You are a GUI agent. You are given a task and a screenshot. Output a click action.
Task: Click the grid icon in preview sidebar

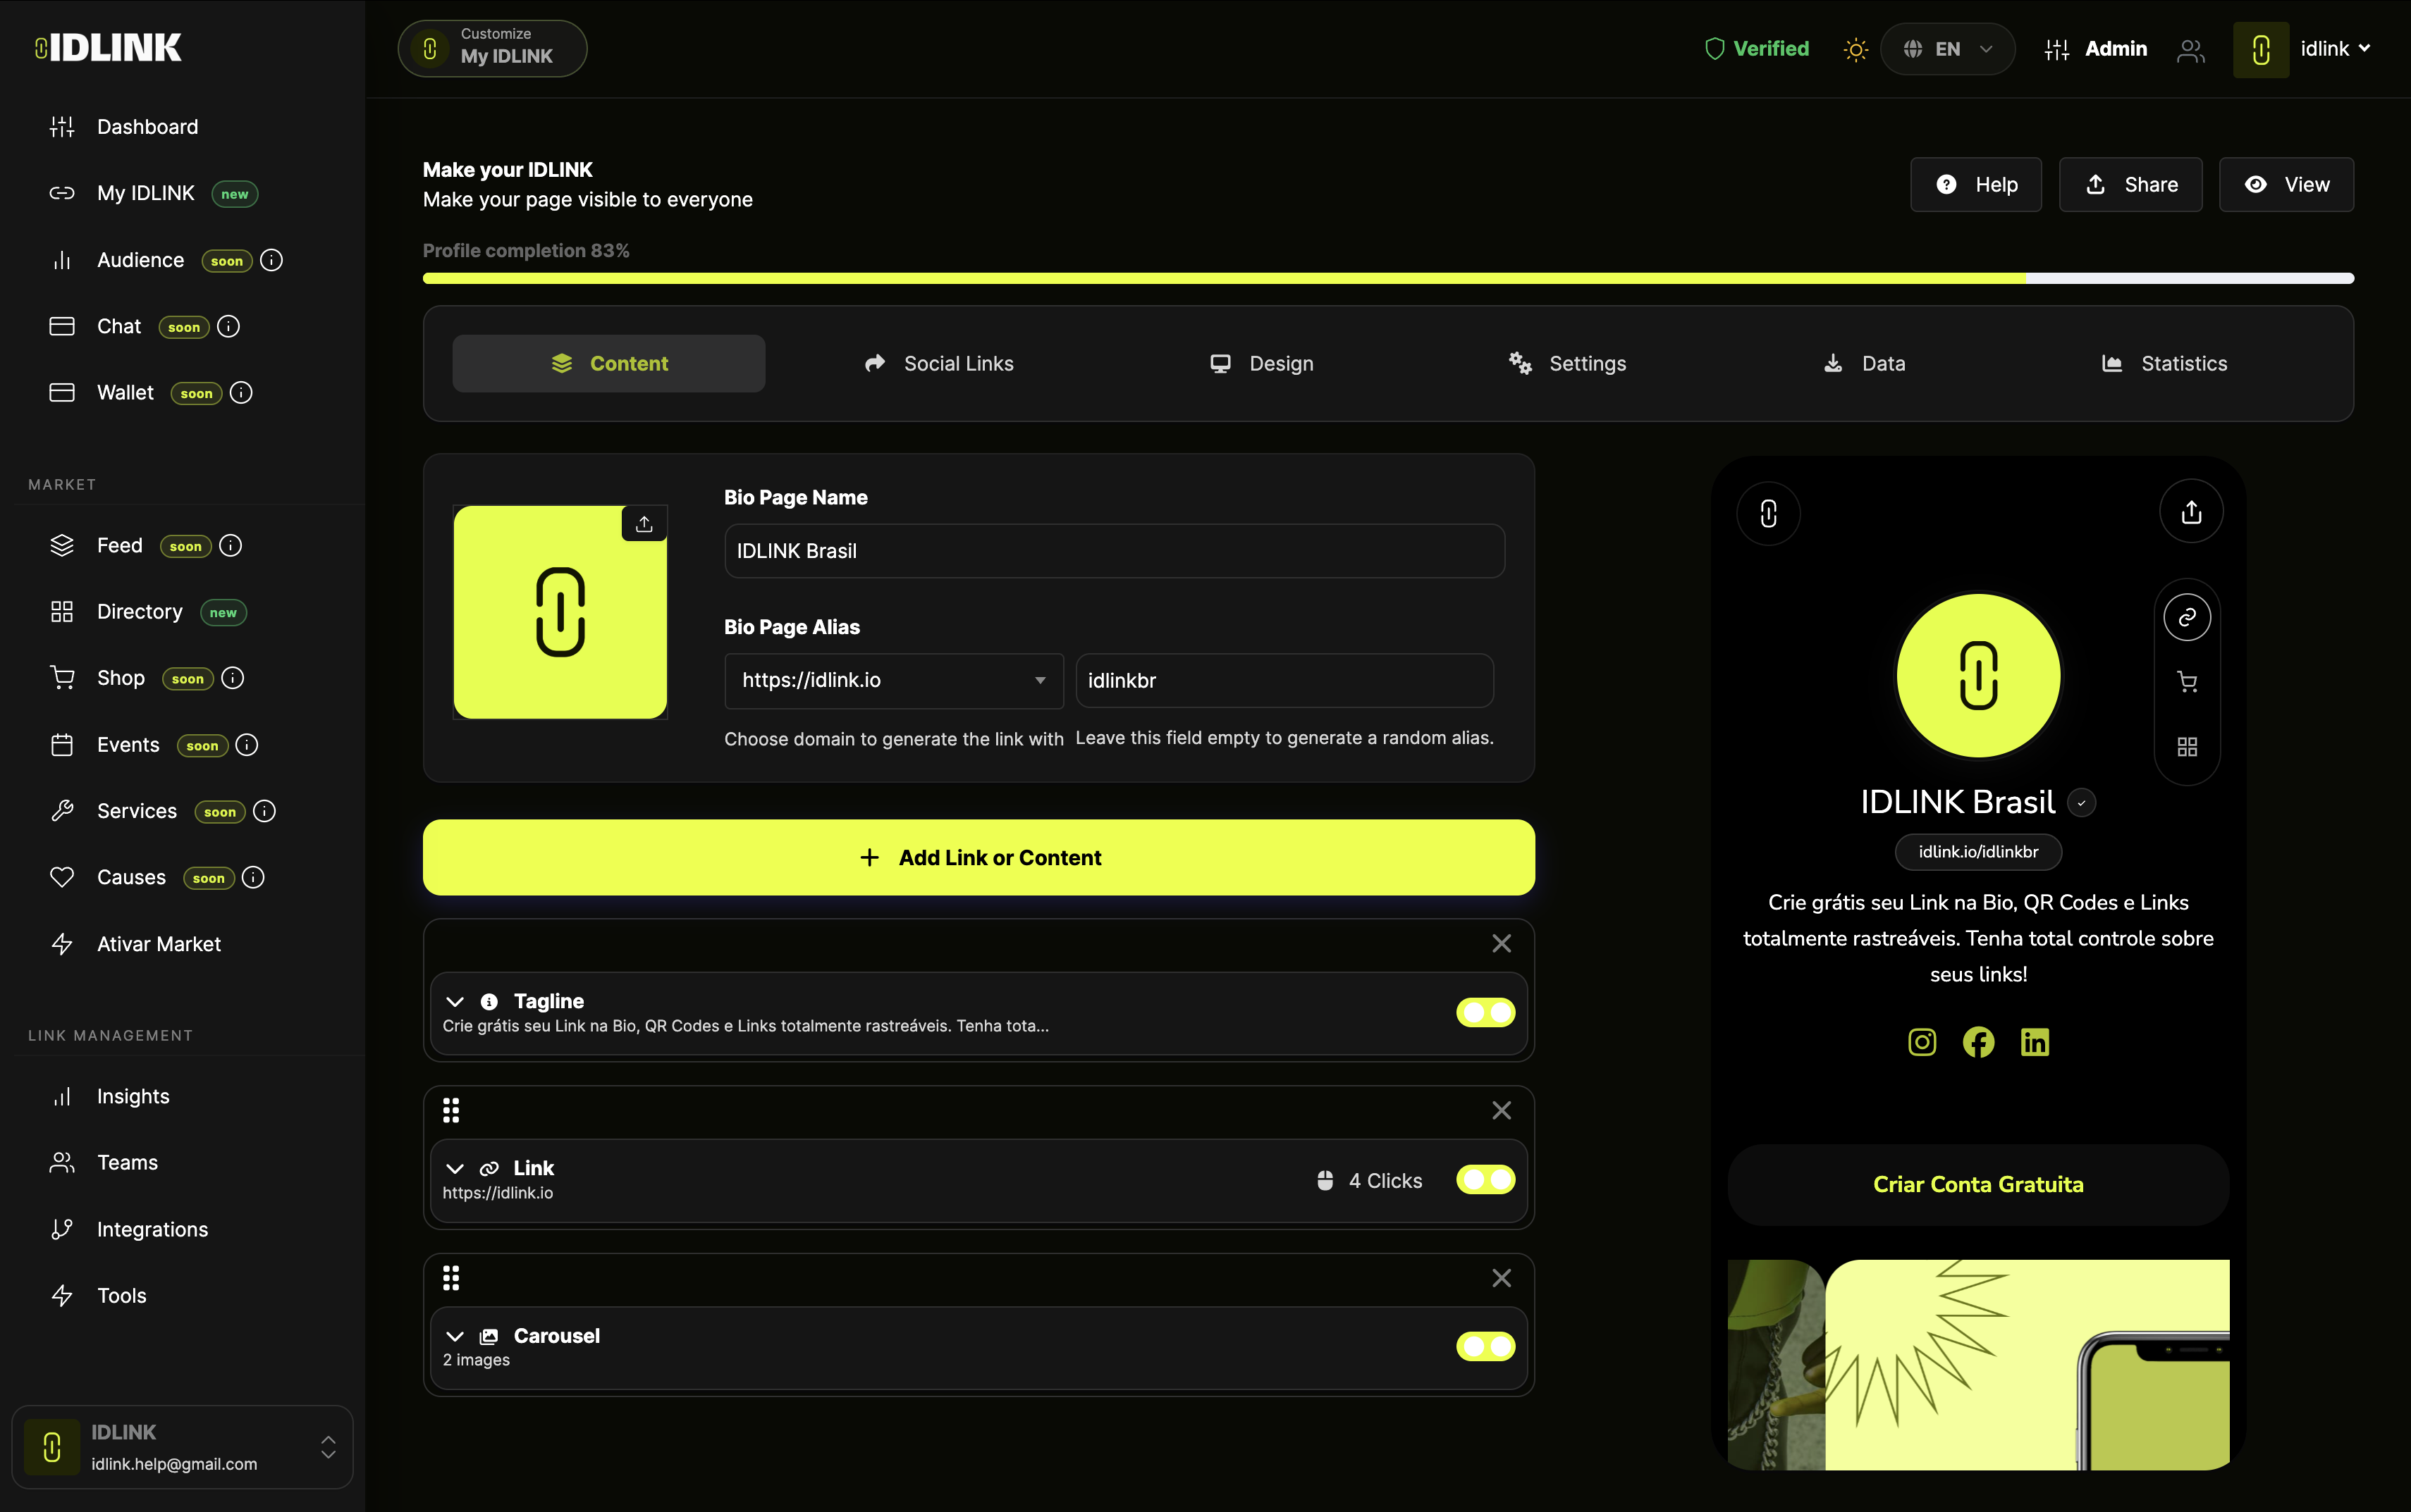tap(2187, 747)
